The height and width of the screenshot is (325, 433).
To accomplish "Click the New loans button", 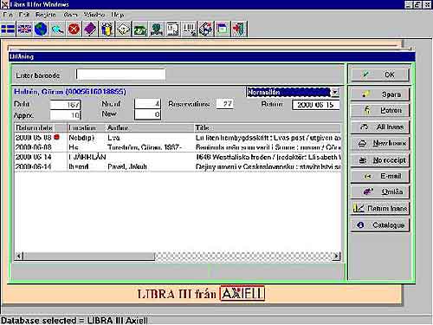I will (x=380, y=143).
